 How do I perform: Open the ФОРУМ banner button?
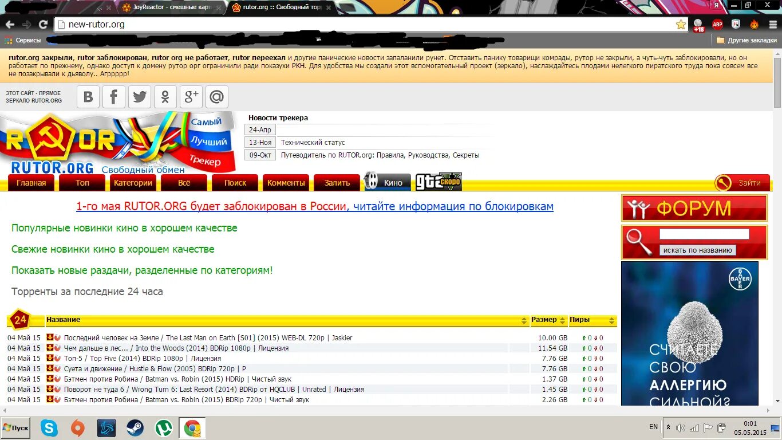[x=694, y=208]
